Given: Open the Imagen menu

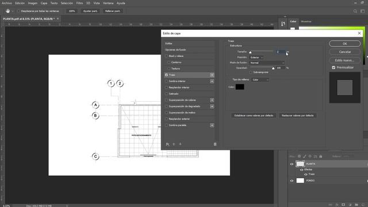Looking at the screenshot, I should tap(33, 3).
